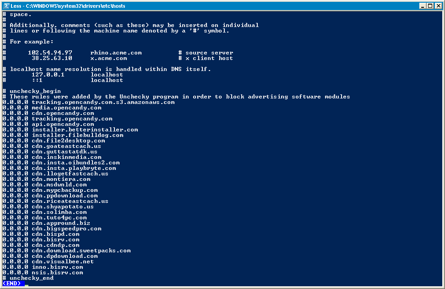The height and width of the screenshot is (289, 445).
Task: Click the cdn.insta.oibundles2.com line
Action: 61,163
